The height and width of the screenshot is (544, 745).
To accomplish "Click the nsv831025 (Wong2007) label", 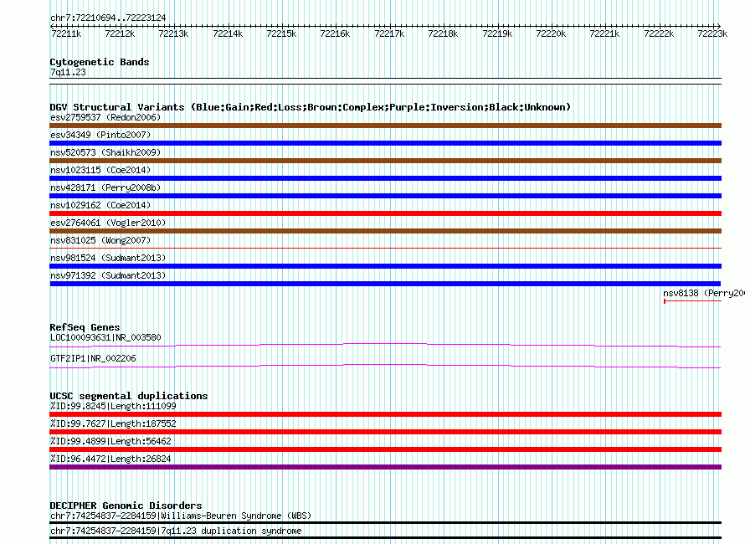I will point(100,240).
